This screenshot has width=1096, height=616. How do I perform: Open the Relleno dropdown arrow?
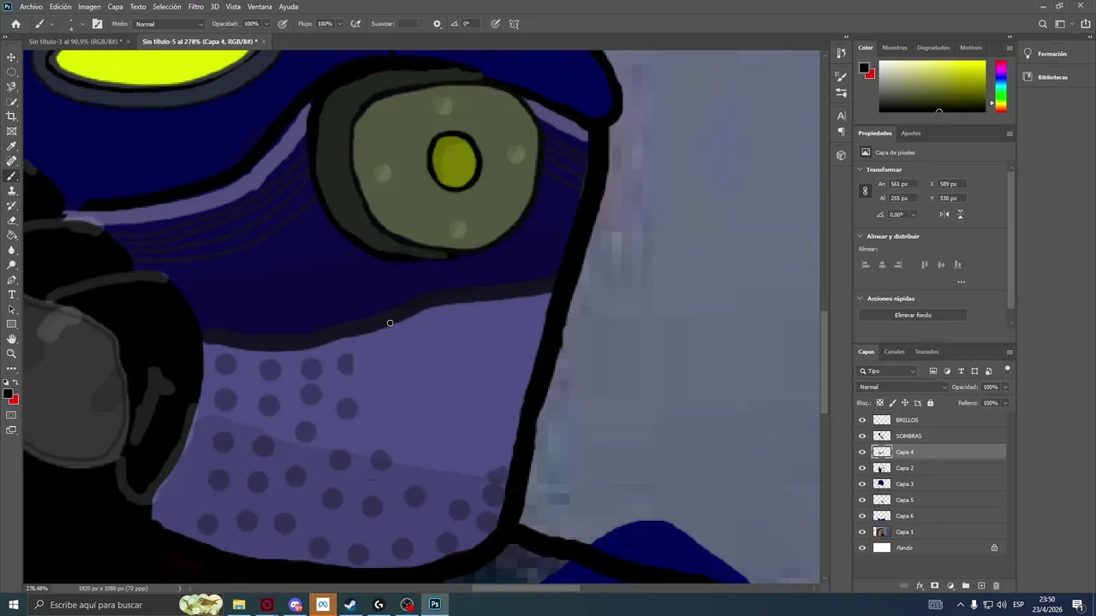[x=1005, y=403]
